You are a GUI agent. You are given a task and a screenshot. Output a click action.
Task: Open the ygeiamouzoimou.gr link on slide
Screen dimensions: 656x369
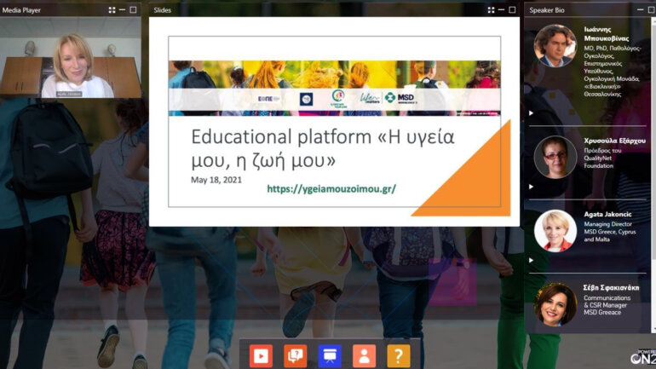click(331, 188)
